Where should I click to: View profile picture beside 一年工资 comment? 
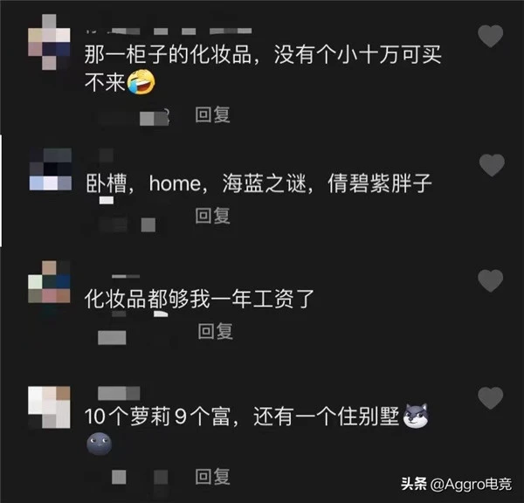point(49,282)
